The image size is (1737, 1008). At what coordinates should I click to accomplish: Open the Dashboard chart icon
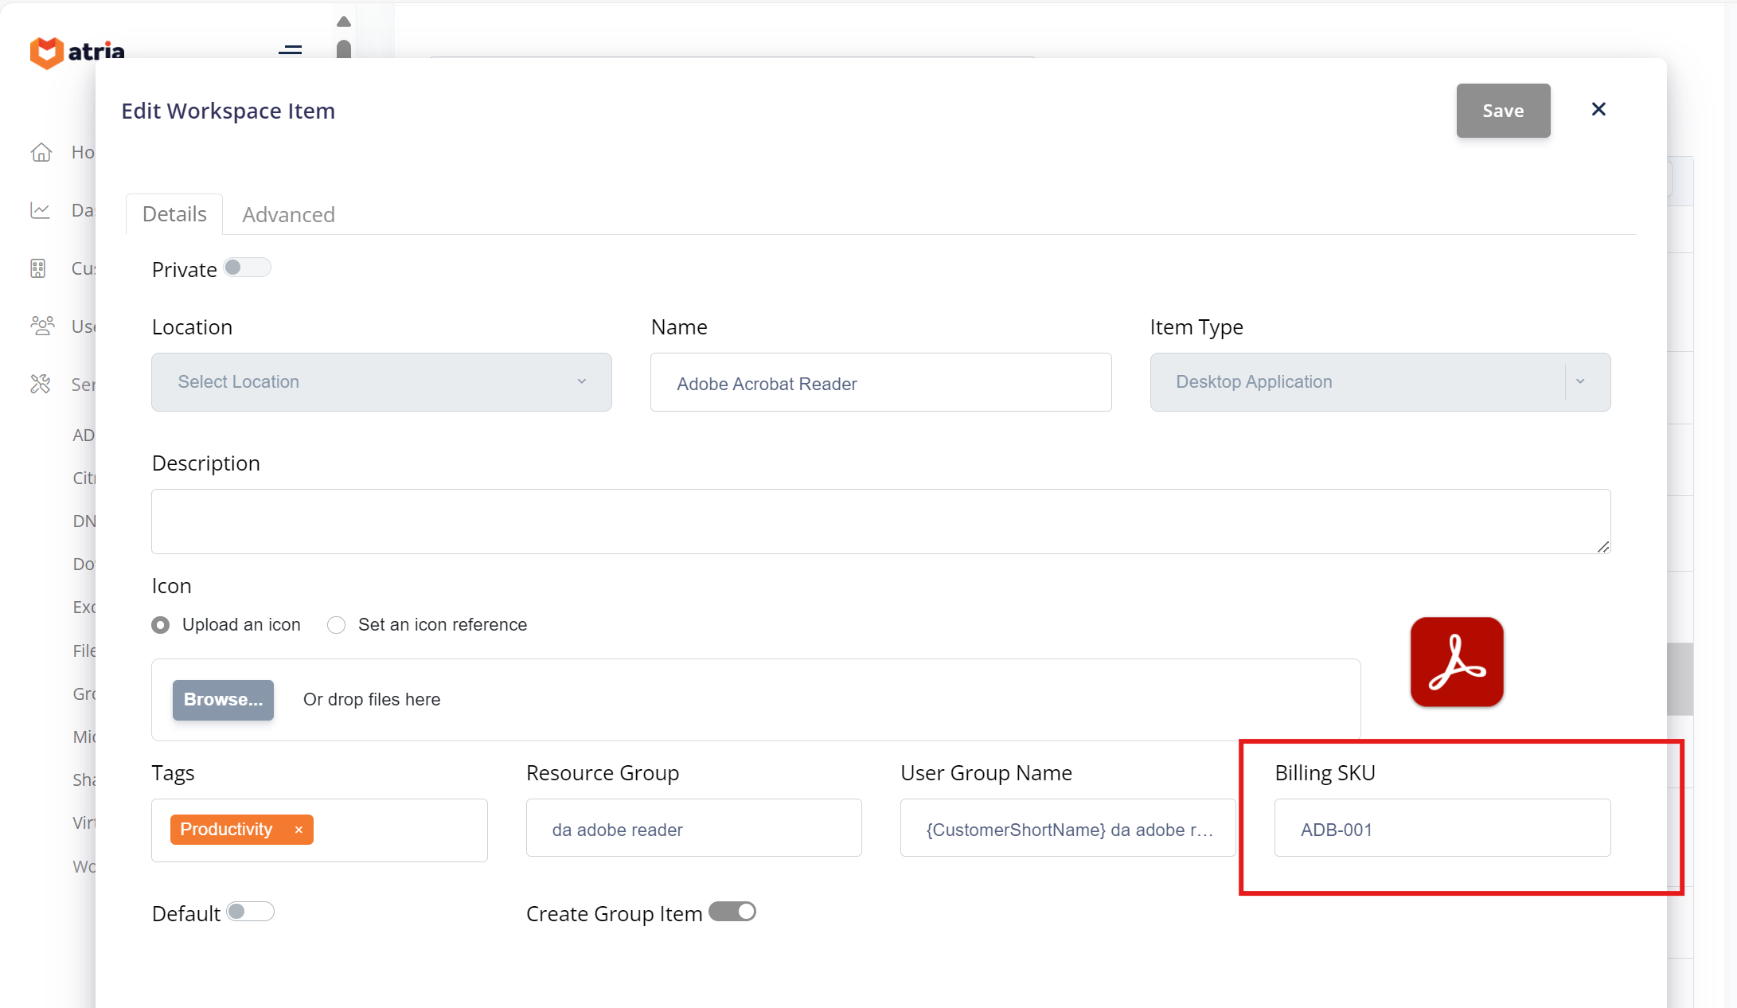coord(41,210)
